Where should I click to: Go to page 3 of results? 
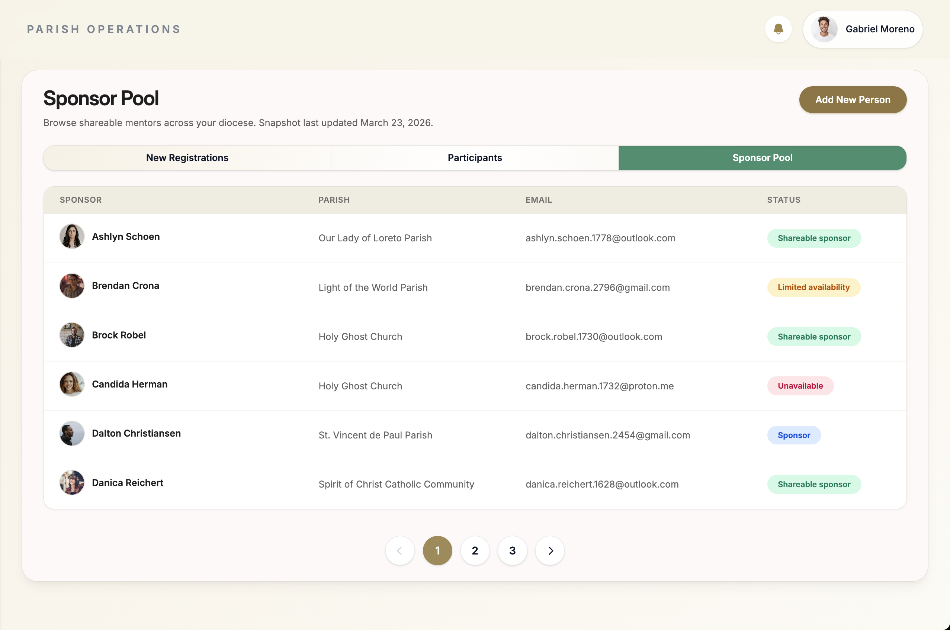click(512, 550)
